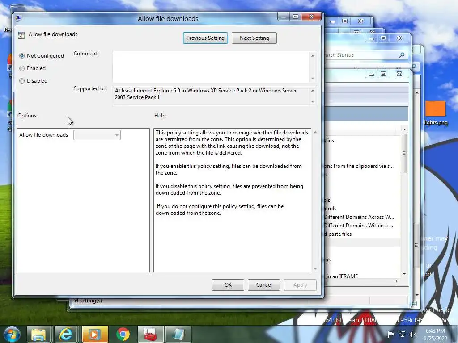Click inside the Comment text box

pyautogui.click(x=211, y=67)
